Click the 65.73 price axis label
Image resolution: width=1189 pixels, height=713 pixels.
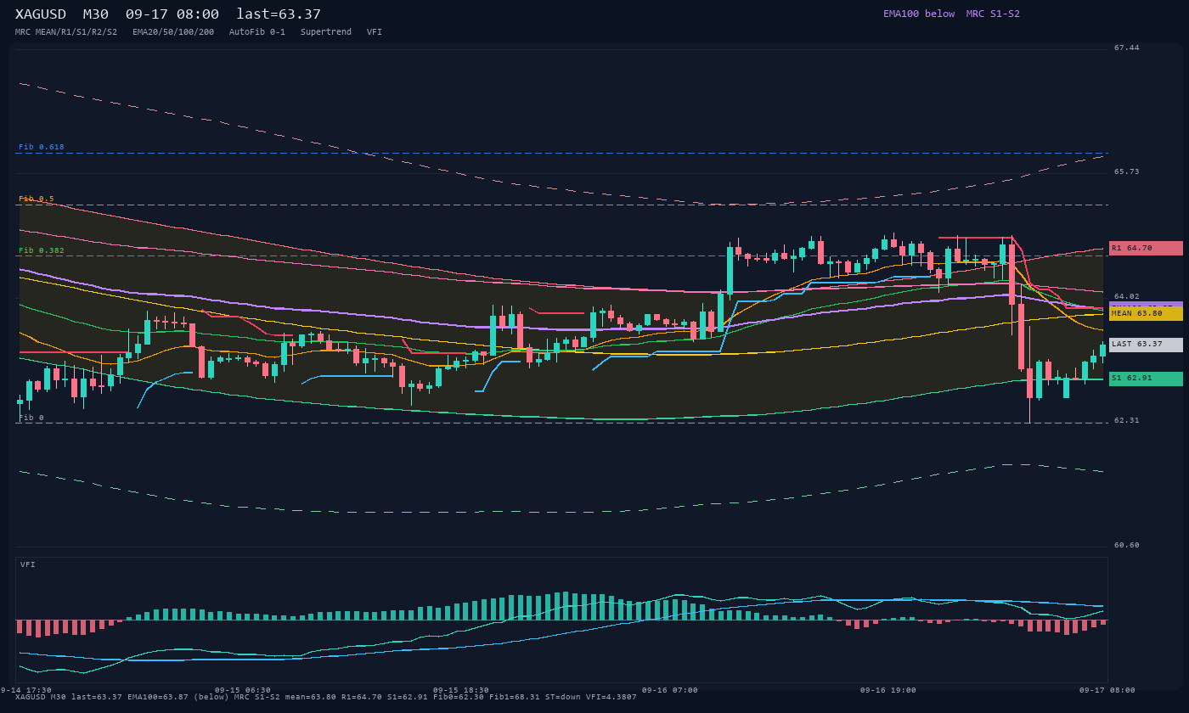1127,171
